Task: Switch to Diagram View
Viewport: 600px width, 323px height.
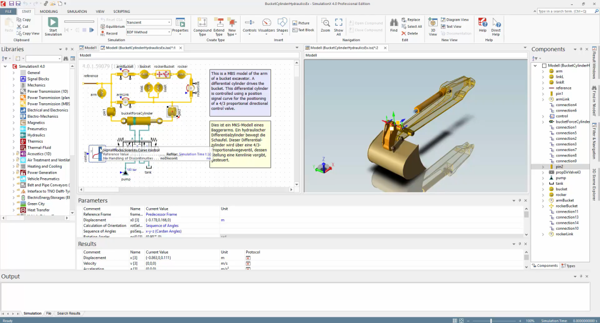Action: click(454, 19)
